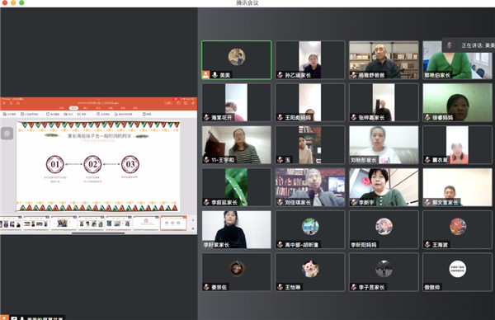Click the muted microphone icon on 王海波's tile
Viewport: 495px width, 320px height.
(427, 245)
